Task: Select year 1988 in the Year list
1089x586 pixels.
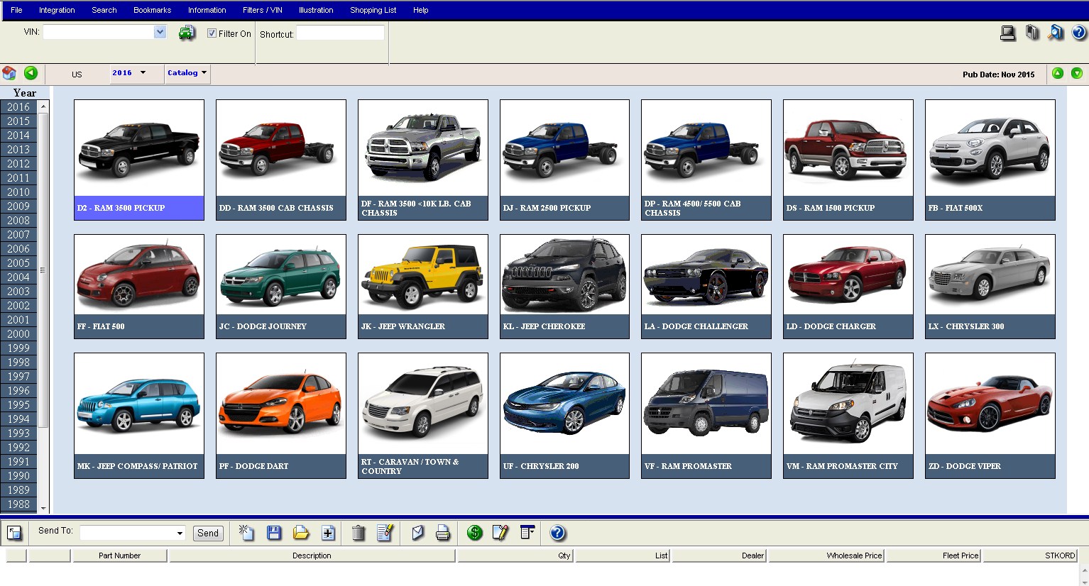Action: 18,504
